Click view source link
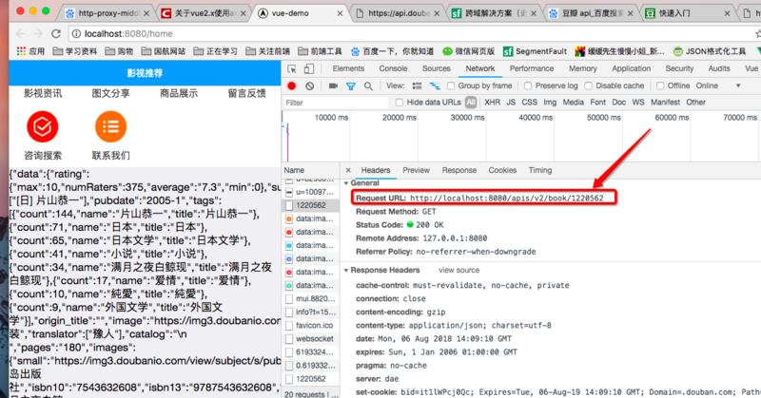Screen dimensions: 761x398 (x=459, y=270)
